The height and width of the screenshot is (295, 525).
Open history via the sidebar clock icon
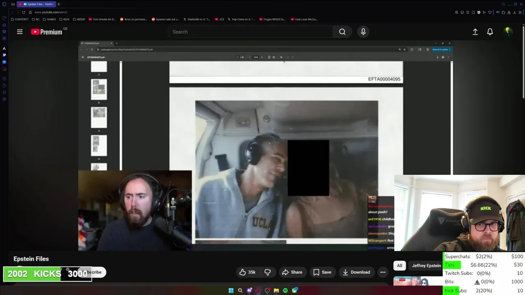point(4,86)
